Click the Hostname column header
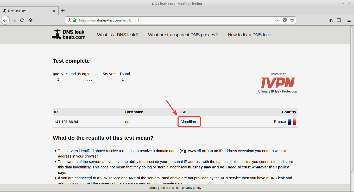 [134, 112]
